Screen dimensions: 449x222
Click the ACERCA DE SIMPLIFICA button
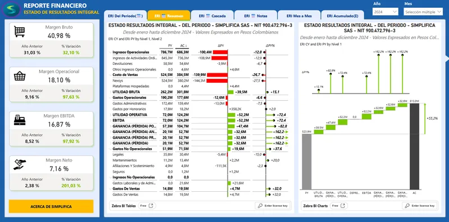tap(51, 206)
